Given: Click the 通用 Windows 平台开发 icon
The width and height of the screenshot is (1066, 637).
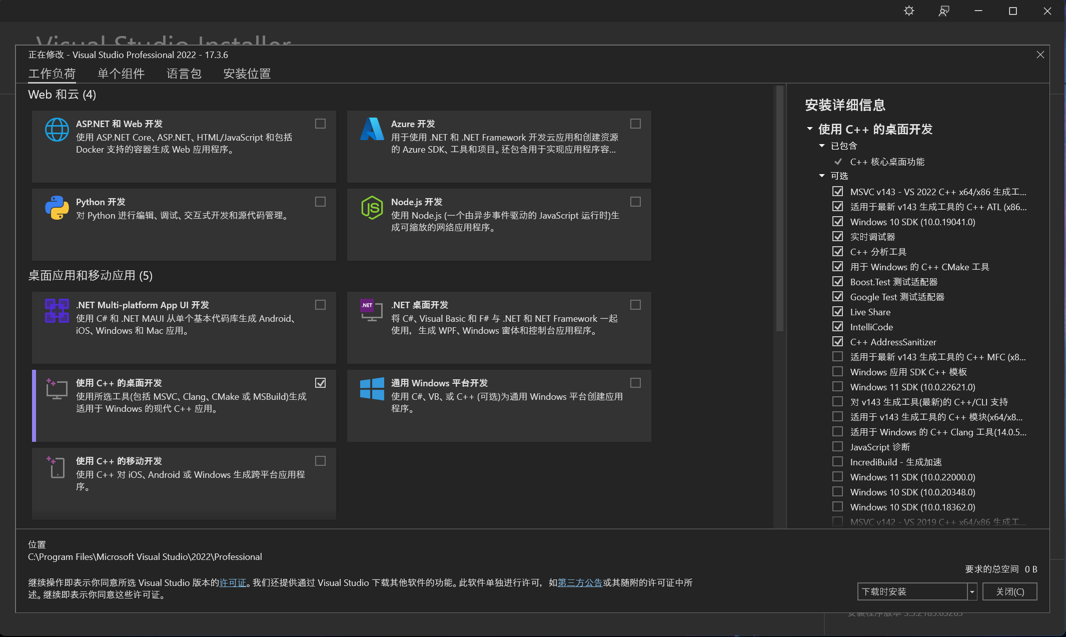Looking at the screenshot, I should [x=371, y=388].
